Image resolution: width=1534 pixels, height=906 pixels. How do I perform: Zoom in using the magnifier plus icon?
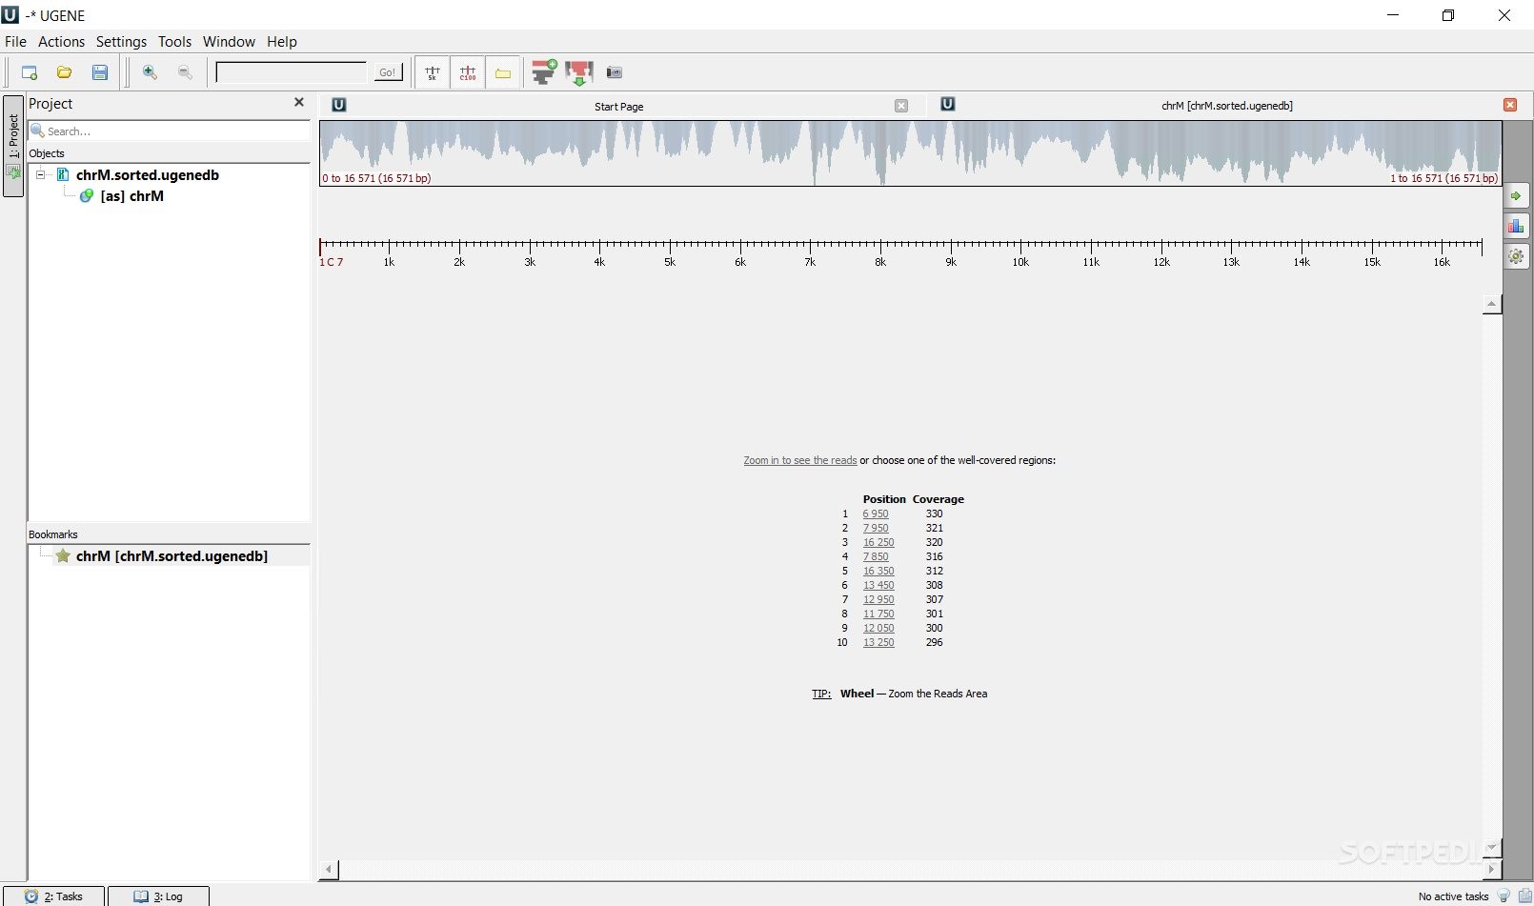(x=150, y=72)
